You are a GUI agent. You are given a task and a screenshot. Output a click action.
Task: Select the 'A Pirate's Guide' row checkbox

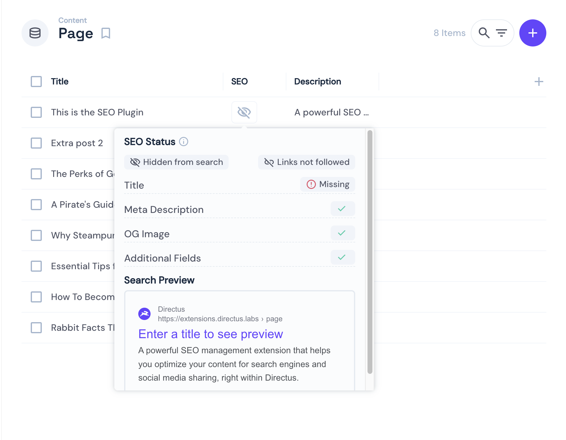pyautogui.click(x=36, y=205)
